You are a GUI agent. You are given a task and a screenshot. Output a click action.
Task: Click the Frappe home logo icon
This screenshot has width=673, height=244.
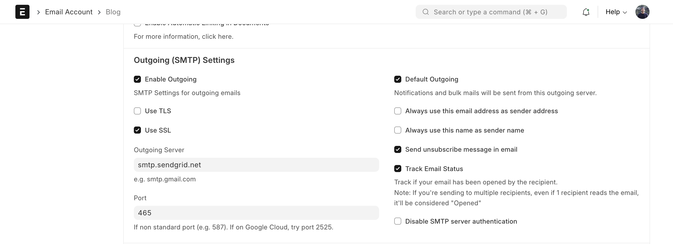pos(22,12)
